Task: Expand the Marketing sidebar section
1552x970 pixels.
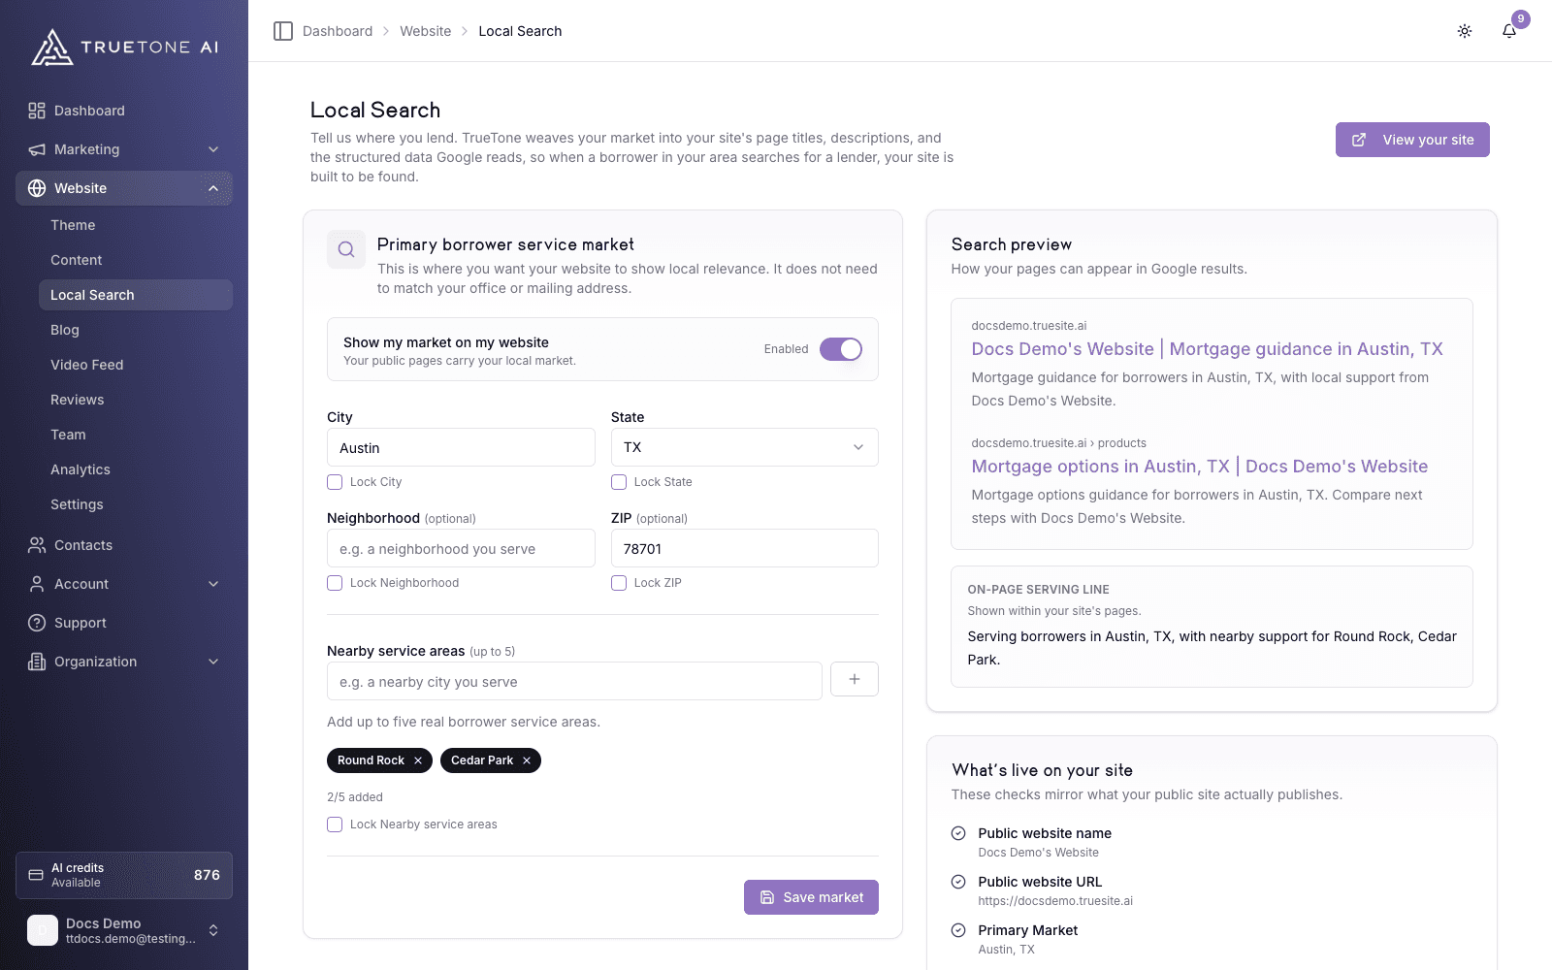Action: [x=124, y=149]
